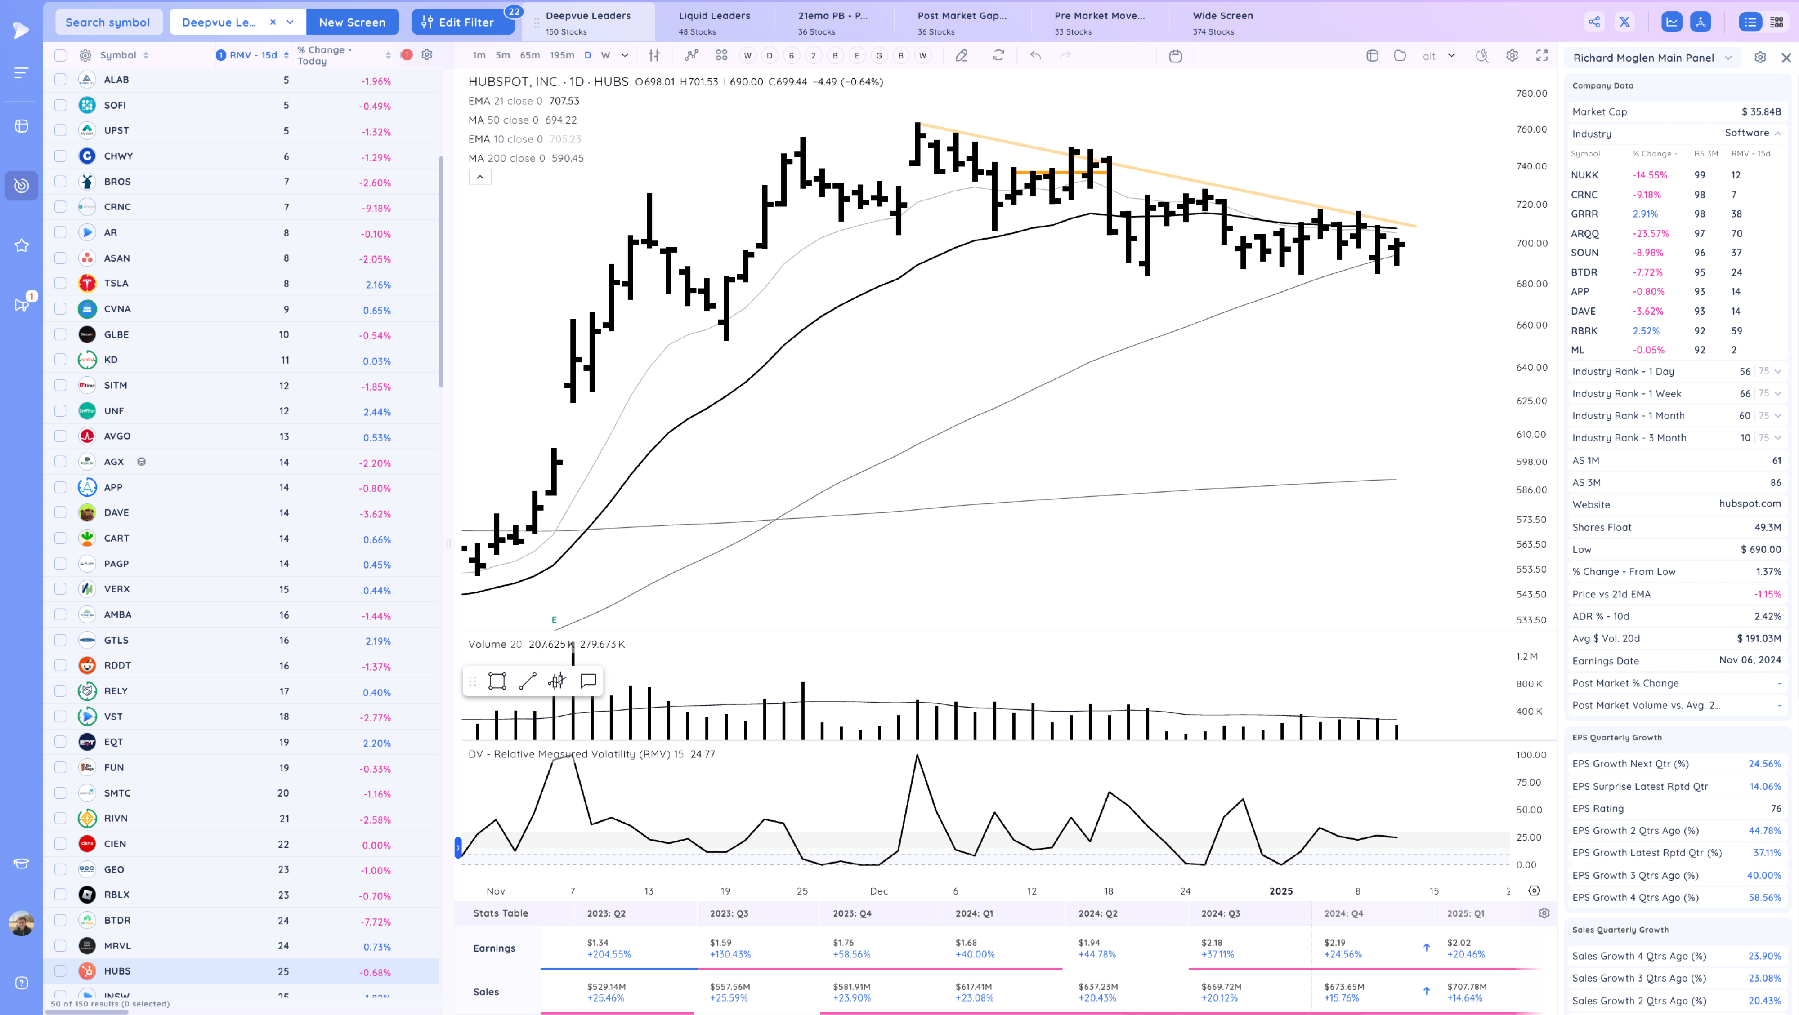Switch to grid table view layout
1799x1015 pixels.
point(1777,22)
